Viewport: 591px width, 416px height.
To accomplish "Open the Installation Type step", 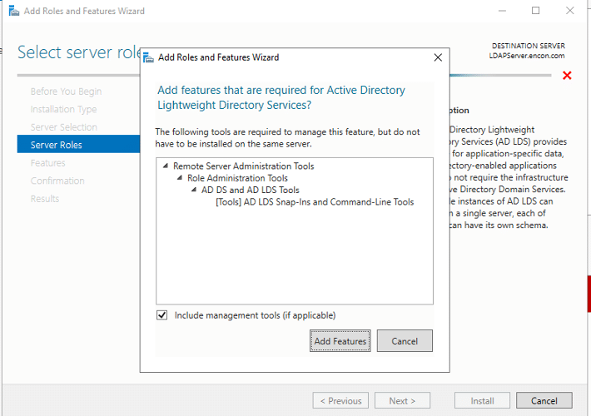I will [x=63, y=109].
